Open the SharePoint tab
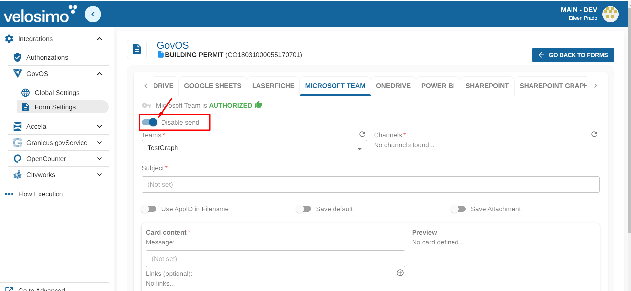The width and height of the screenshot is (631, 291). pyautogui.click(x=487, y=86)
